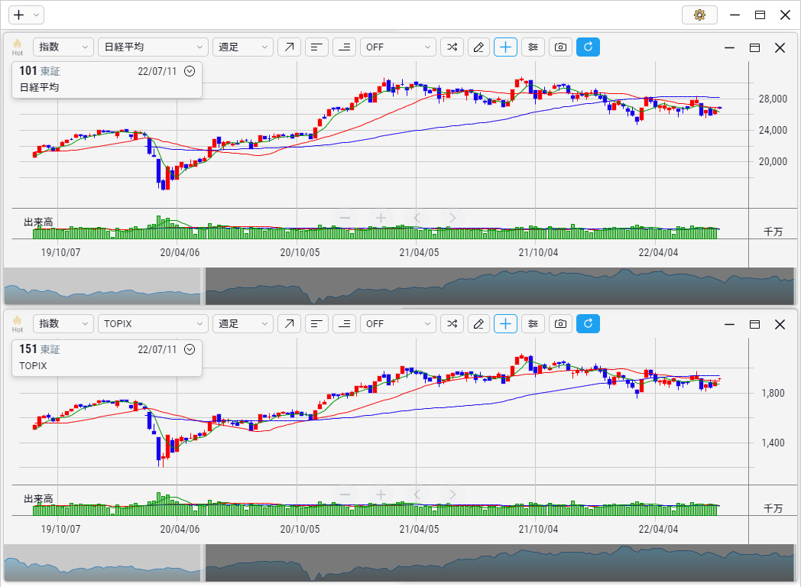Click the 21/10/04 date label in TOPIX chart
The height and width of the screenshot is (587, 801).
(538, 529)
